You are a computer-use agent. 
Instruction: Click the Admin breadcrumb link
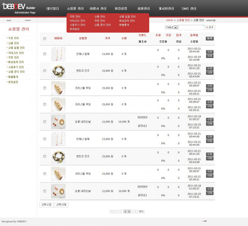tap(169, 20)
